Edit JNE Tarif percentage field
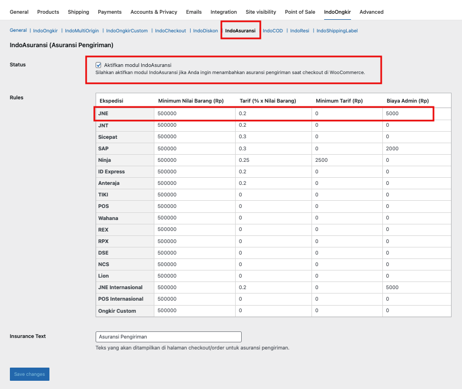462x389 pixels. point(274,114)
